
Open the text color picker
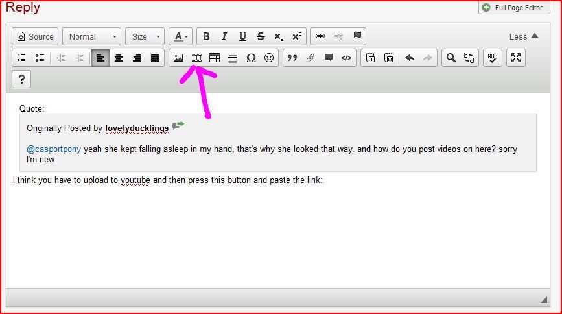click(181, 36)
